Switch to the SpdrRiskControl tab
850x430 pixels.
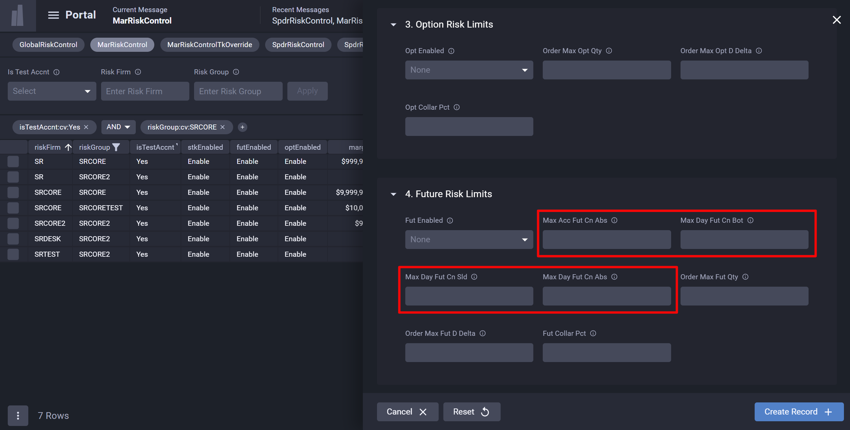tap(298, 45)
